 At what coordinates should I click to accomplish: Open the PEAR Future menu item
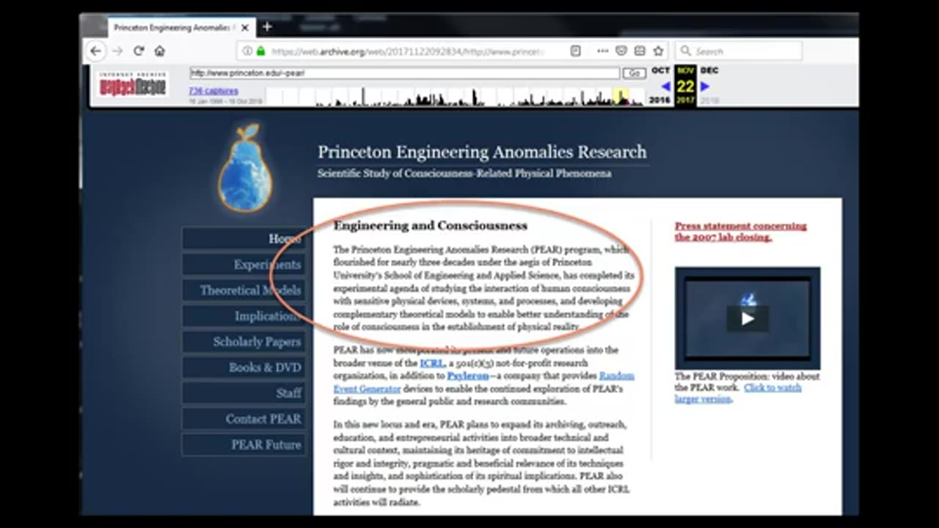click(244, 444)
